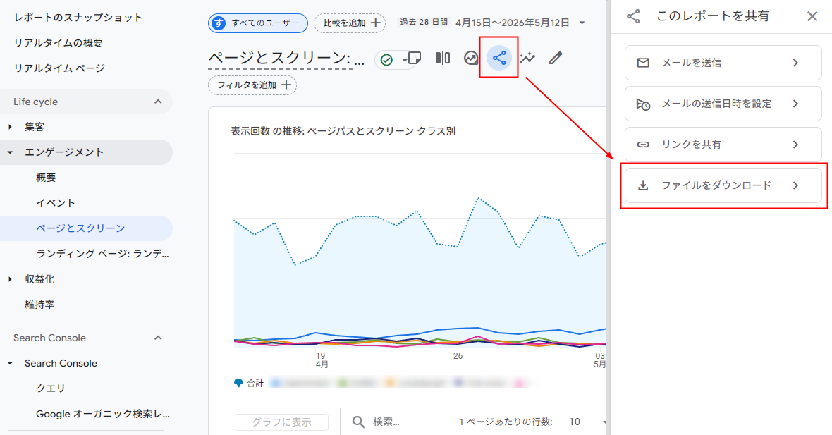The height and width of the screenshot is (435, 832).
Task: Open the Insights sparkline icon
Action: point(527,58)
